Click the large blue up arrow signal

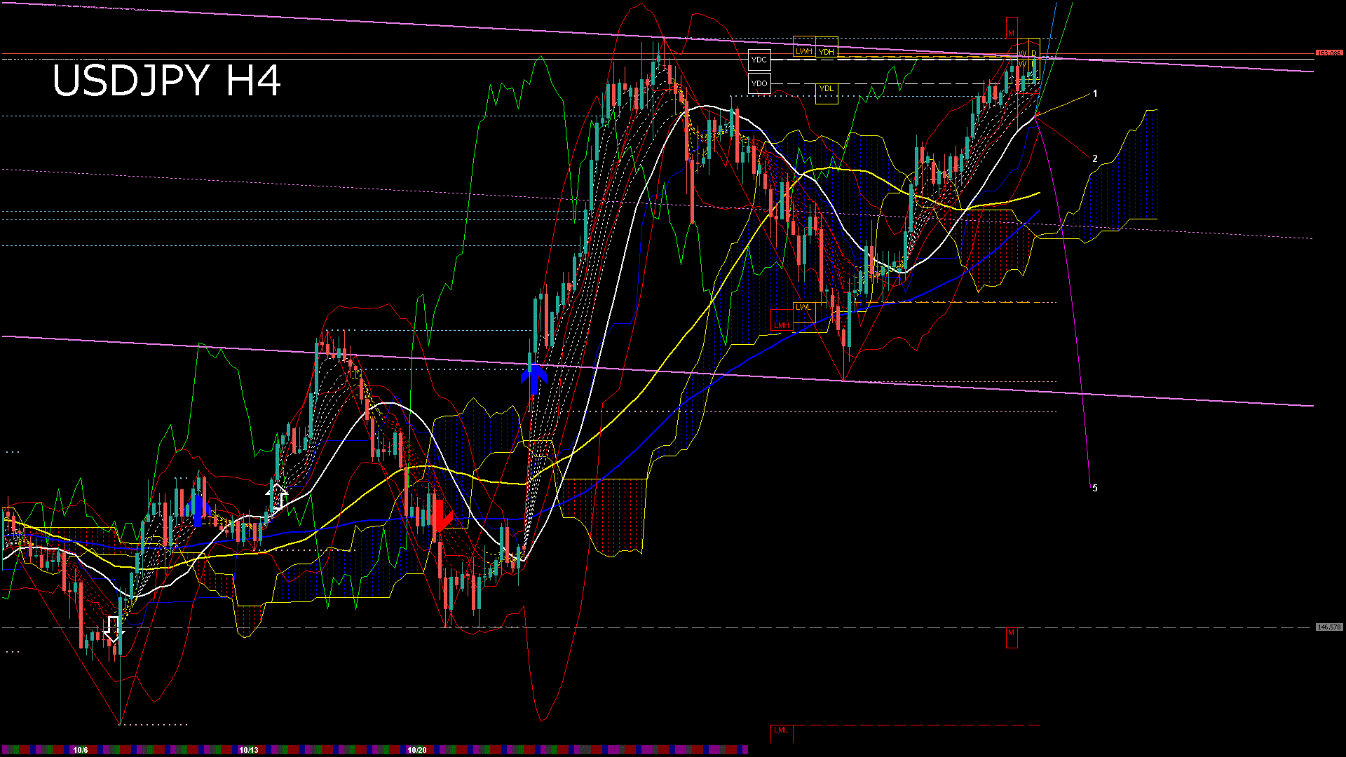(534, 378)
